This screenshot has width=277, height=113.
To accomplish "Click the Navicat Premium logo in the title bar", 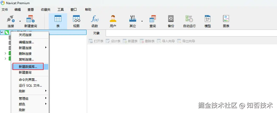I will pos(3,3).
